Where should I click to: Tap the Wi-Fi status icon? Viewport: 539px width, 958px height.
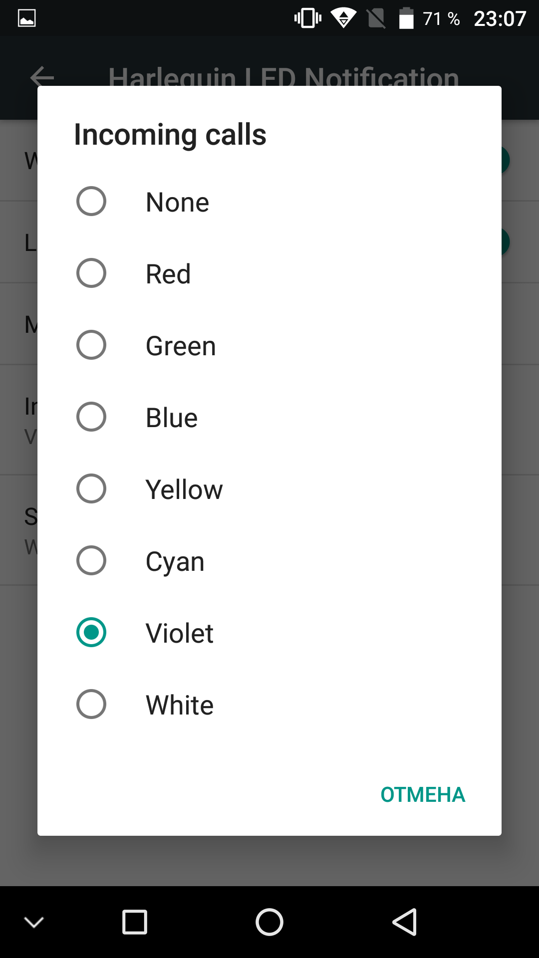(343, 18)
